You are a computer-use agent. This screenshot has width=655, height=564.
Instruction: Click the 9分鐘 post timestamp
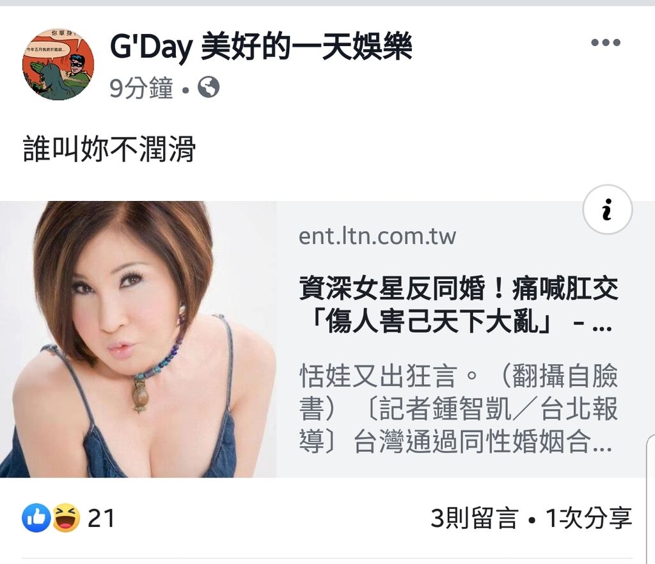pos(141,88)
